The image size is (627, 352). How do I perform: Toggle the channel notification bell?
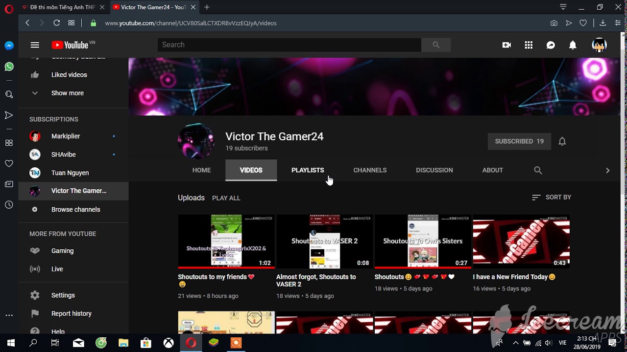tap(562, 141)
